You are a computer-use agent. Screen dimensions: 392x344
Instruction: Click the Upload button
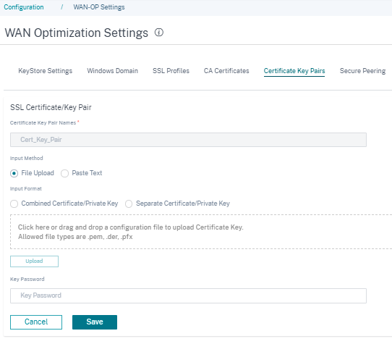34,261
